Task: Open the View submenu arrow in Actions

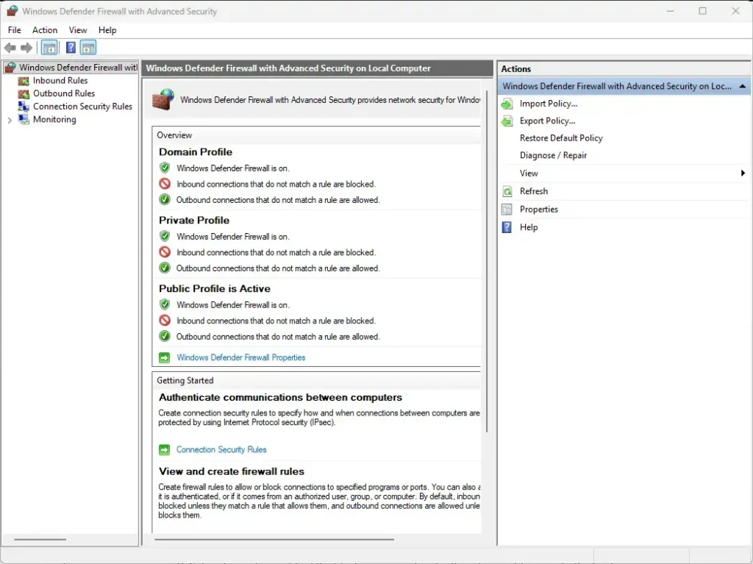Action: click(743, 174)
